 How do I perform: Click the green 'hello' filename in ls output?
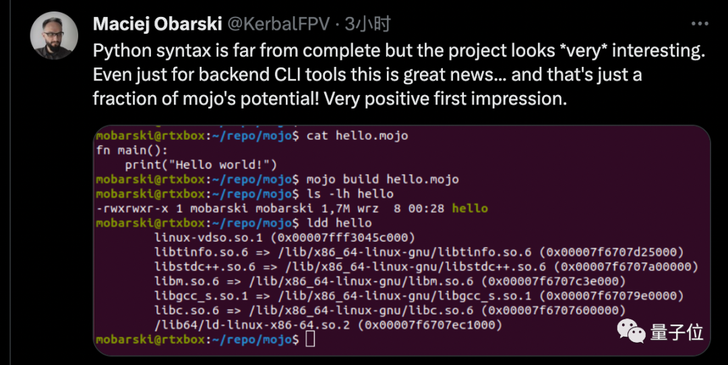[x=470, y=208]
